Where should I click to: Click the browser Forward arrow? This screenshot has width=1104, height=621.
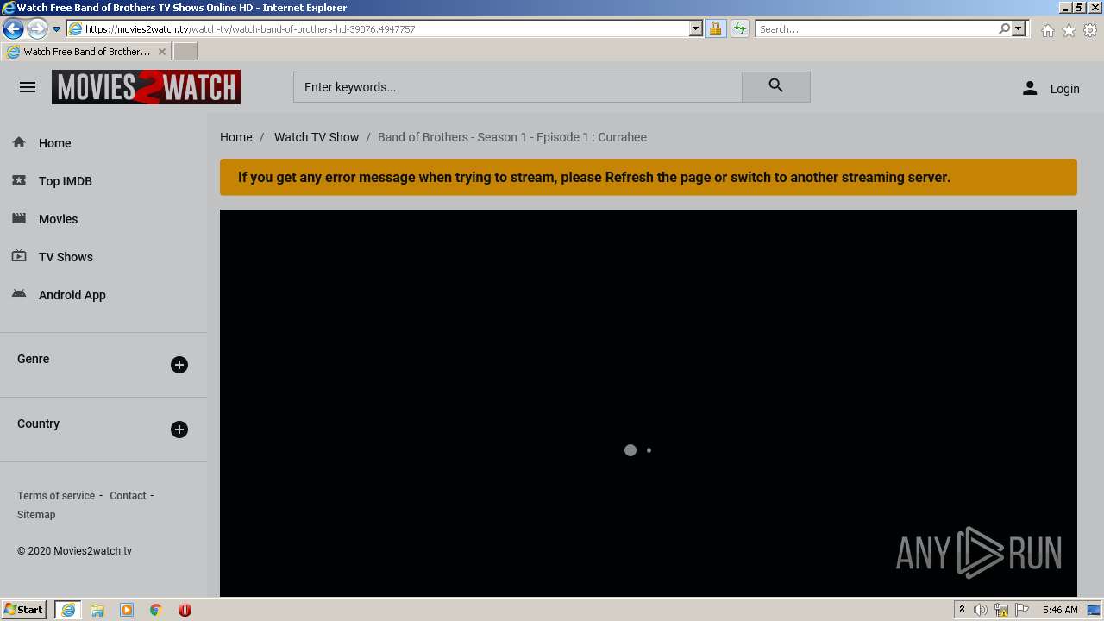[x=37, y=28]
